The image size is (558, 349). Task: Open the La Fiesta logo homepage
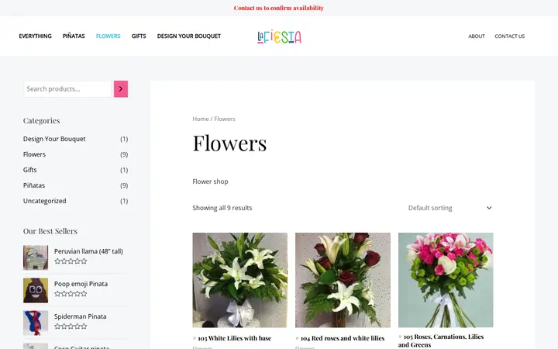click(x=279, y=36)
